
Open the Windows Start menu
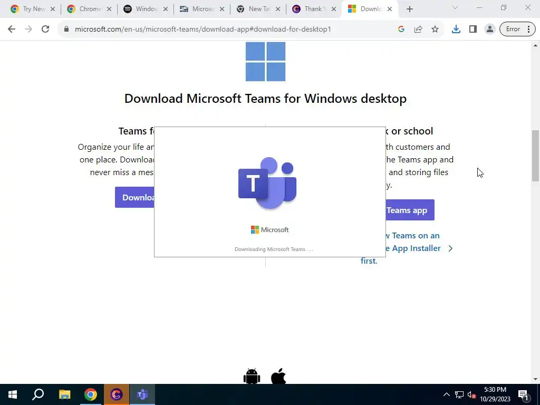click(x=13, y=394)
